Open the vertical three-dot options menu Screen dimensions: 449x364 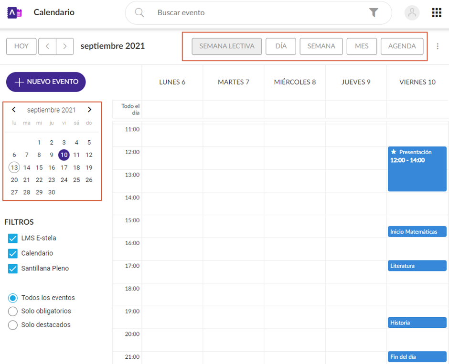coord(438,46)
